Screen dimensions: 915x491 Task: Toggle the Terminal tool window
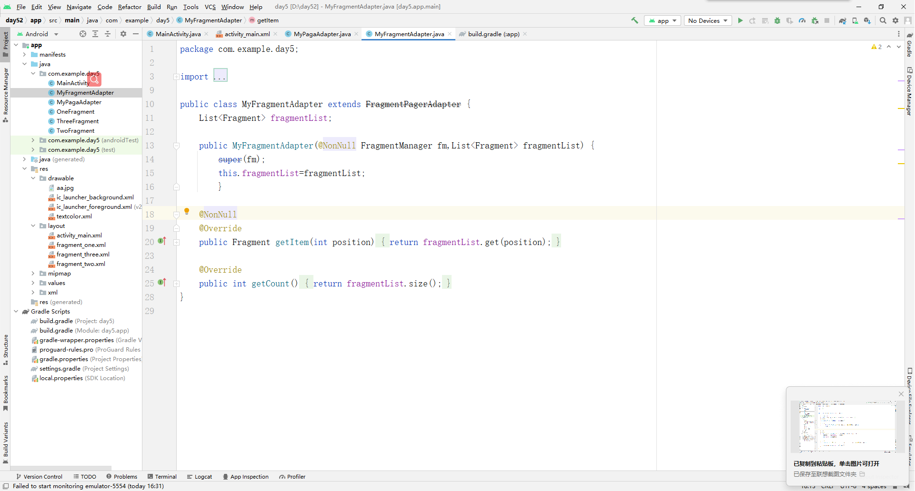tap(162, 477)
